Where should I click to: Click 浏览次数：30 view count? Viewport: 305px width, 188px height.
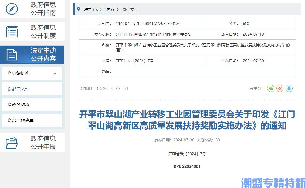pyautogui.click(x=208, y=140)
